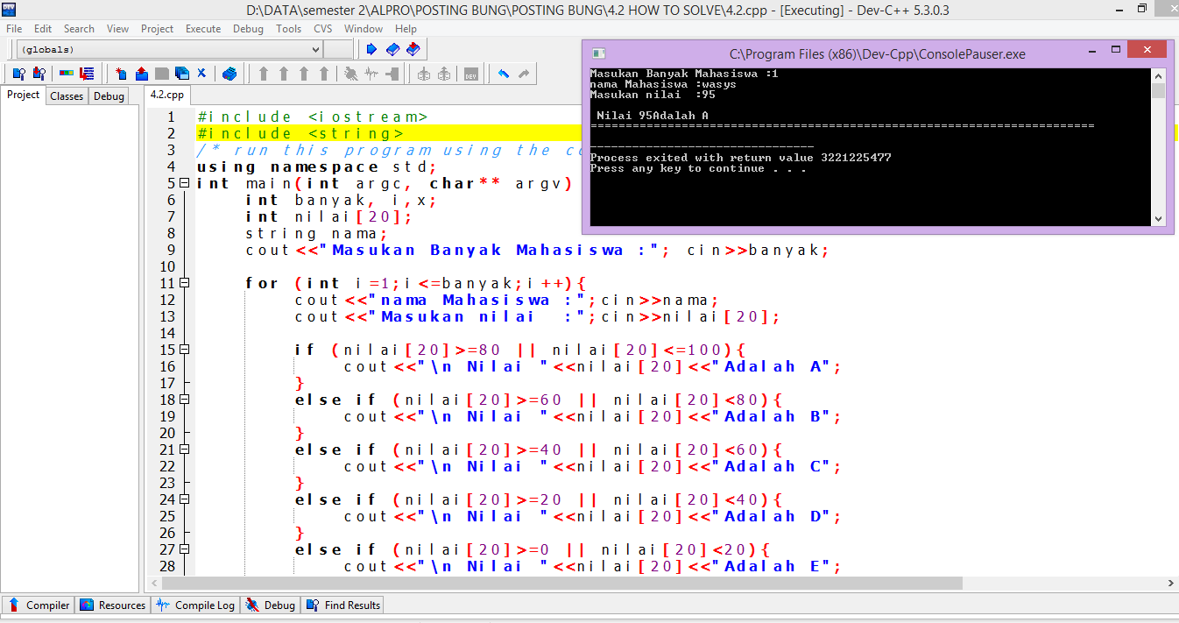Click 'Nilai 95Adalah A' console output

click(x=653, y=116)
